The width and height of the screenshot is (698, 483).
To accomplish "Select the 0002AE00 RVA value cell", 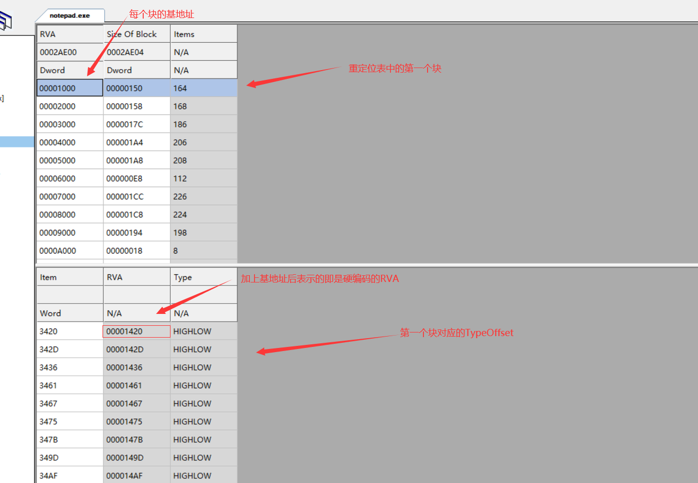I will pos(70,52).
